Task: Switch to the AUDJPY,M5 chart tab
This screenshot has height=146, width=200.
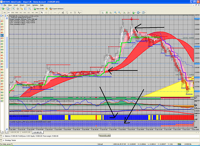Action: click(26, 132)
